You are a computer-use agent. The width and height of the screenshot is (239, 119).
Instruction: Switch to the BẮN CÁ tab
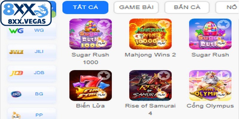[x=187, y=7]
